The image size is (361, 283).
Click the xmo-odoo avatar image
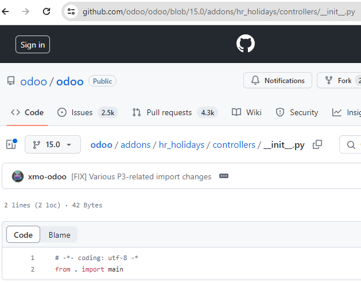(x=18, y=176)
